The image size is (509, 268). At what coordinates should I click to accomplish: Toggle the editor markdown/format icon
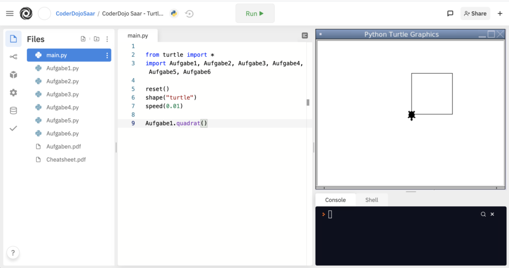point(305,35)
